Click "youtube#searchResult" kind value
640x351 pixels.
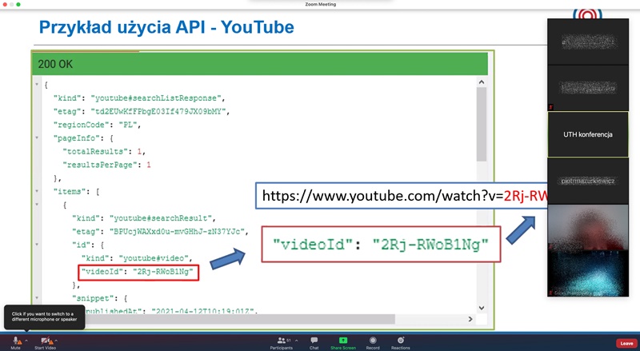tap(161, 218)
